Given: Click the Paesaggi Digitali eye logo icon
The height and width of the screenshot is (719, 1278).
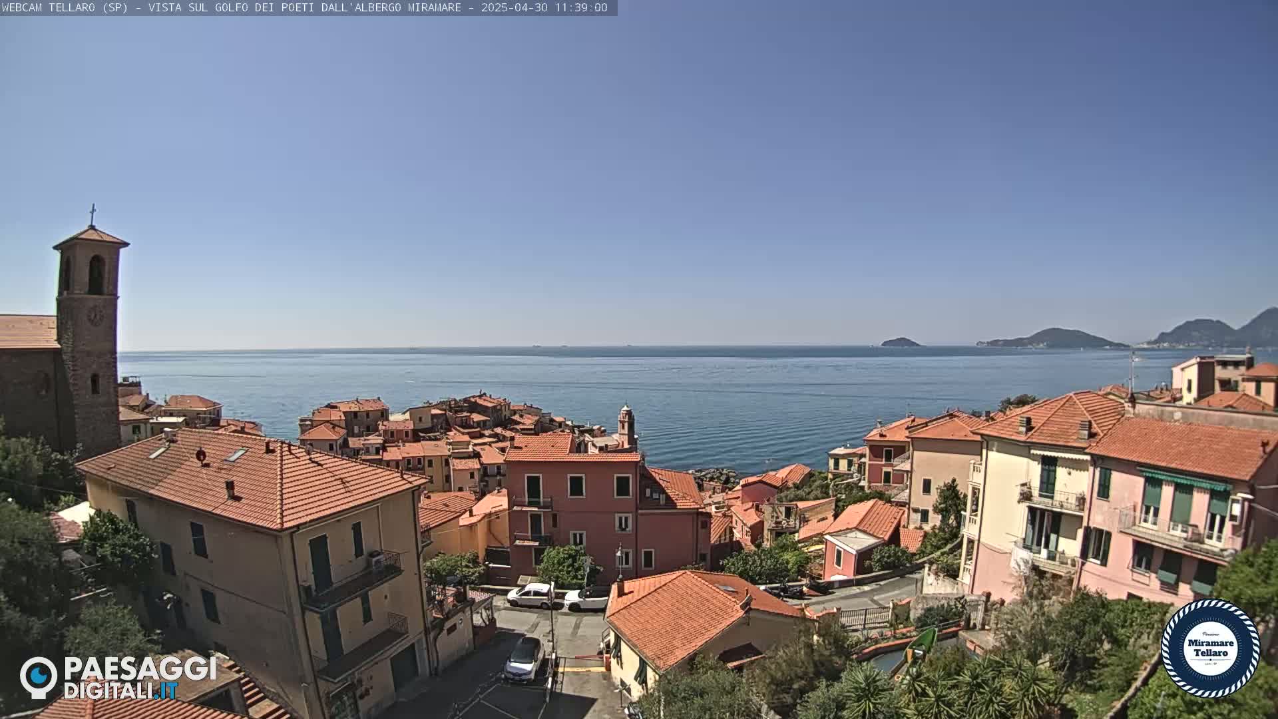Looking at the screenshot, I should (x=39, y=676).
